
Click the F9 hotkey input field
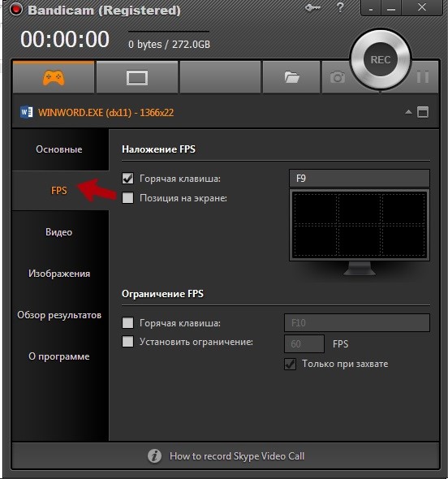click(x=360, y=178)
